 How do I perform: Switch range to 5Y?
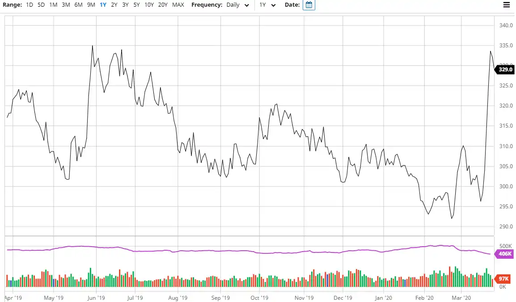136,5
